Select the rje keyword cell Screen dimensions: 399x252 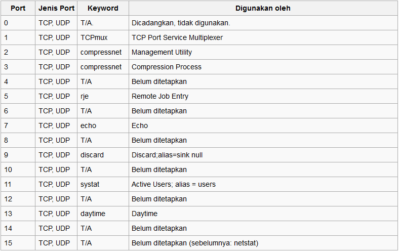pos(86,96)
